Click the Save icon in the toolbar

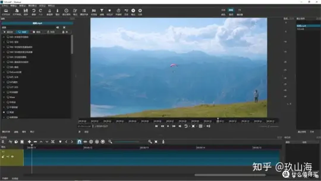pos(26,11)
